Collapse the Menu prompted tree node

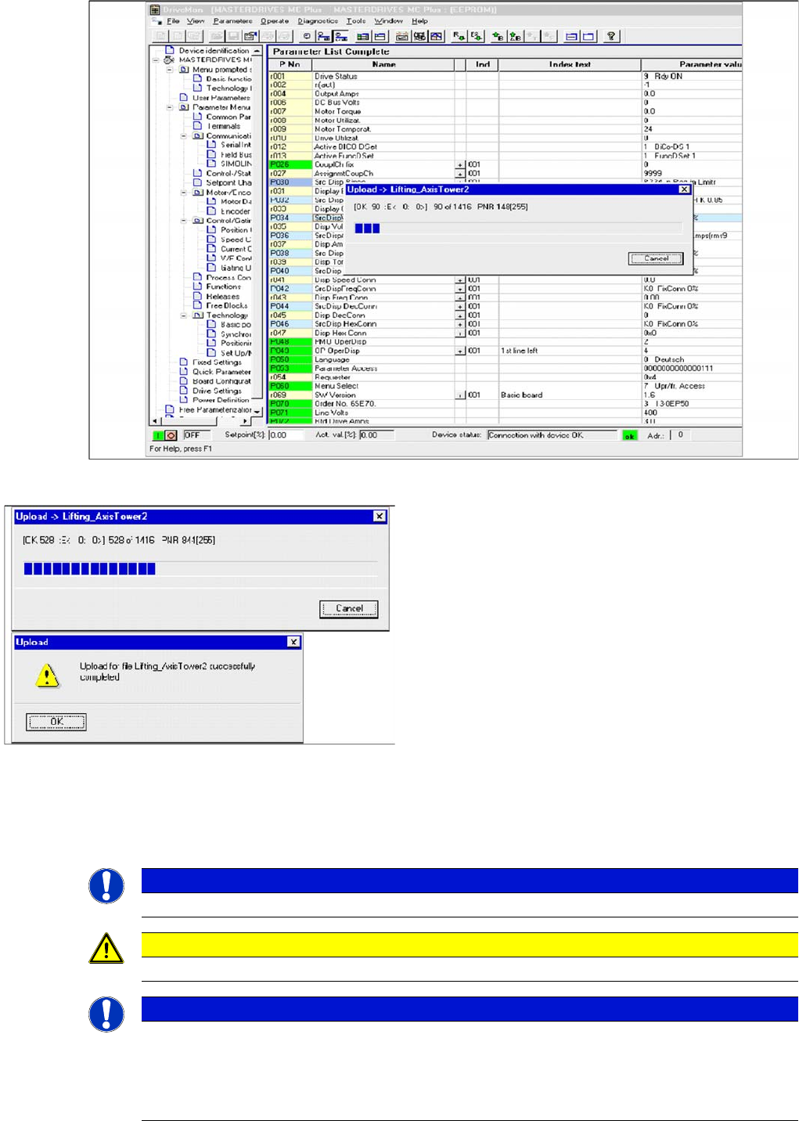[170, 70]
